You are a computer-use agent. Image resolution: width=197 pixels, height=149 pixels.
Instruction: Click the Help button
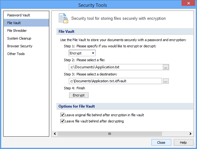[183, 143]
